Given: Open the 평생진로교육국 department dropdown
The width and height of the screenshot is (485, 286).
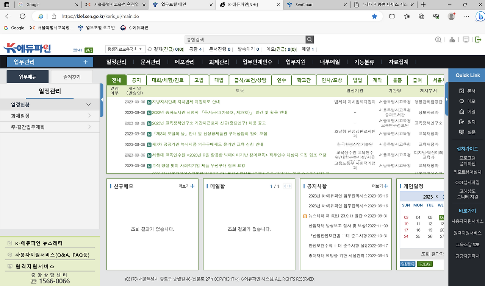Looking at the screenshot, I should tap(125, 49).
